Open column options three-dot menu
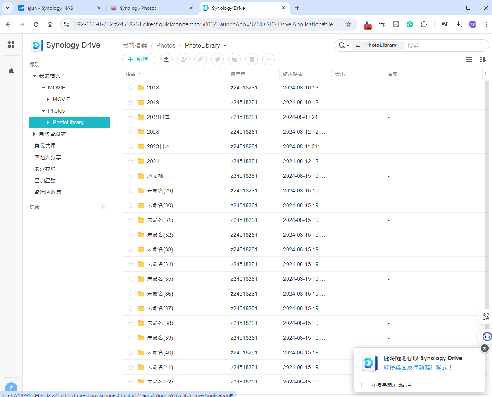This screenshot has width=492, height=397. tap(486, 74)
